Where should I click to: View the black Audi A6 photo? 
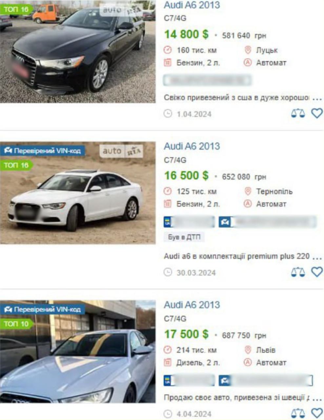tap(78, 52)
